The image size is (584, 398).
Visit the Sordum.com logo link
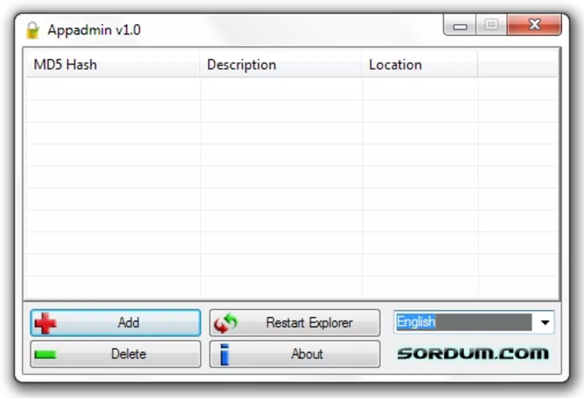[x=473, y=353]
